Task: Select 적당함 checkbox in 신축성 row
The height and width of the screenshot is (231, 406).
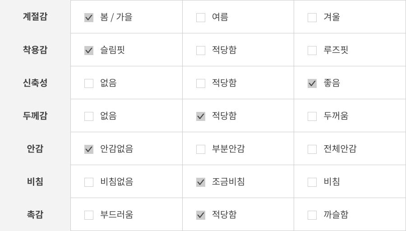Action: pos(201,83)
